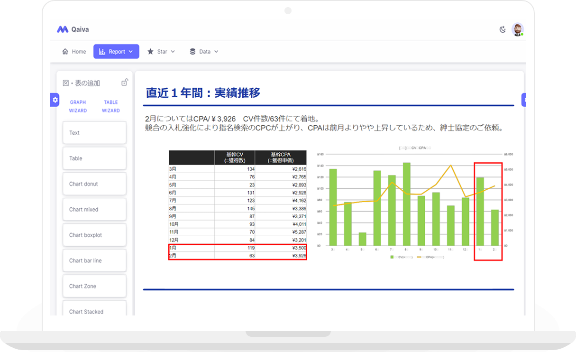576x352 pixels.
Task: Add a Text block
Action: (x=94, y=133)
